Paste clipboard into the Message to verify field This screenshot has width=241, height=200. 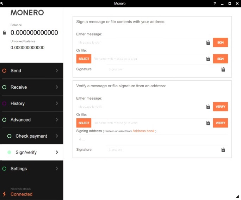coord(208,107)
